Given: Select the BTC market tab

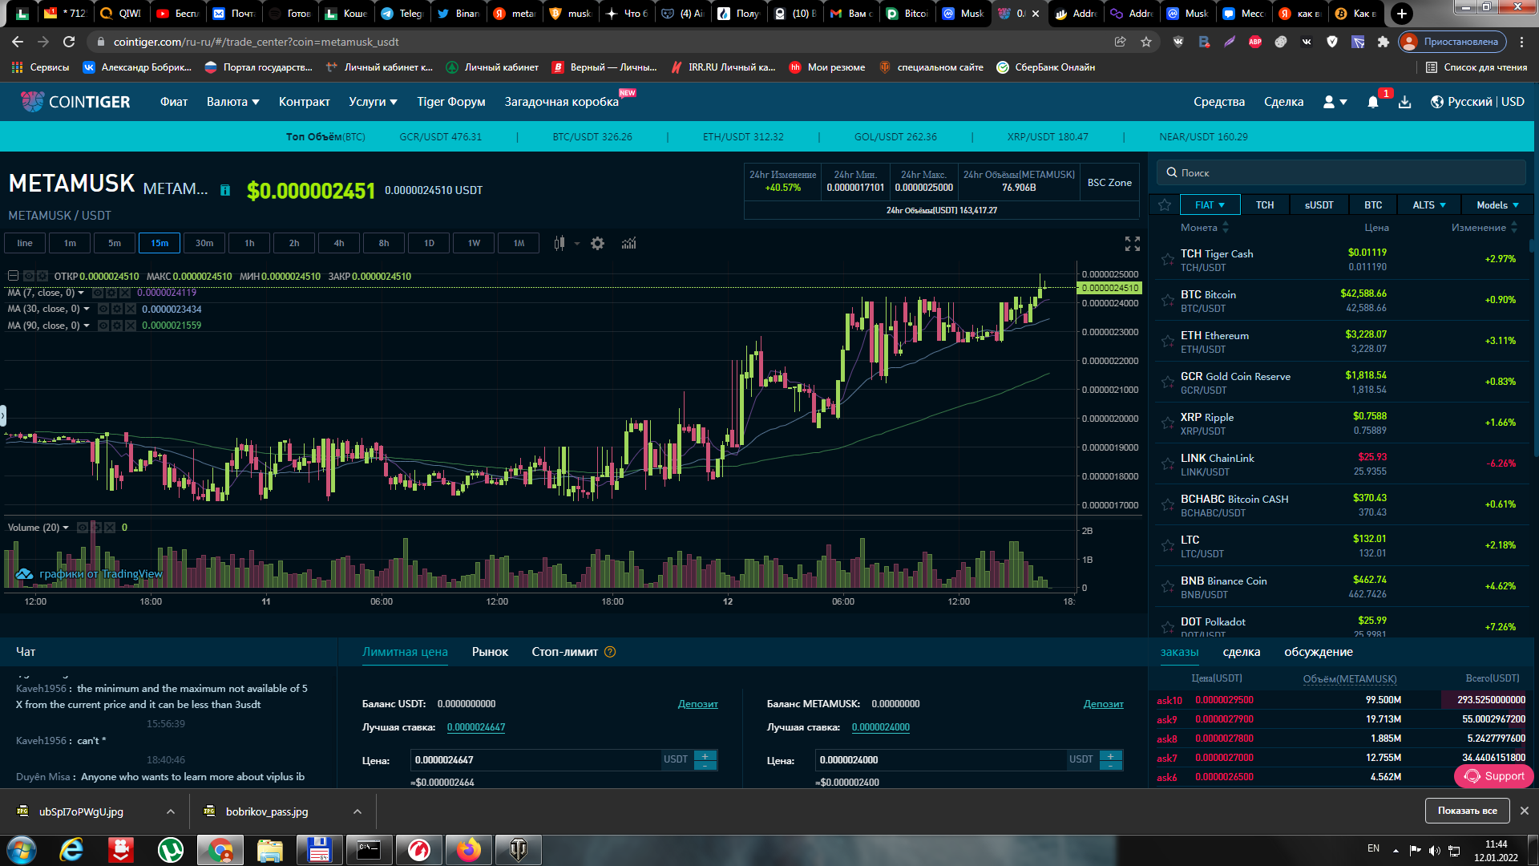Looking at the screenshot, I should [x=1373, y=205].
